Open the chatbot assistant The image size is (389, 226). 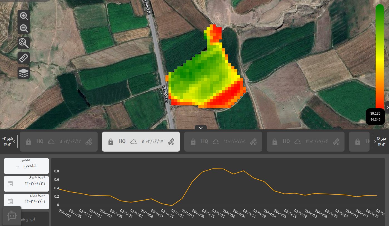pyautogui.click(x=12, y=216)
